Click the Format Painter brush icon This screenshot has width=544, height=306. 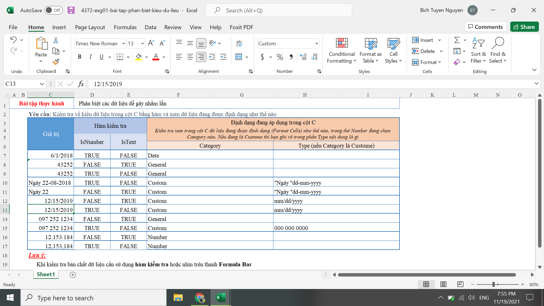click(56, 62)
